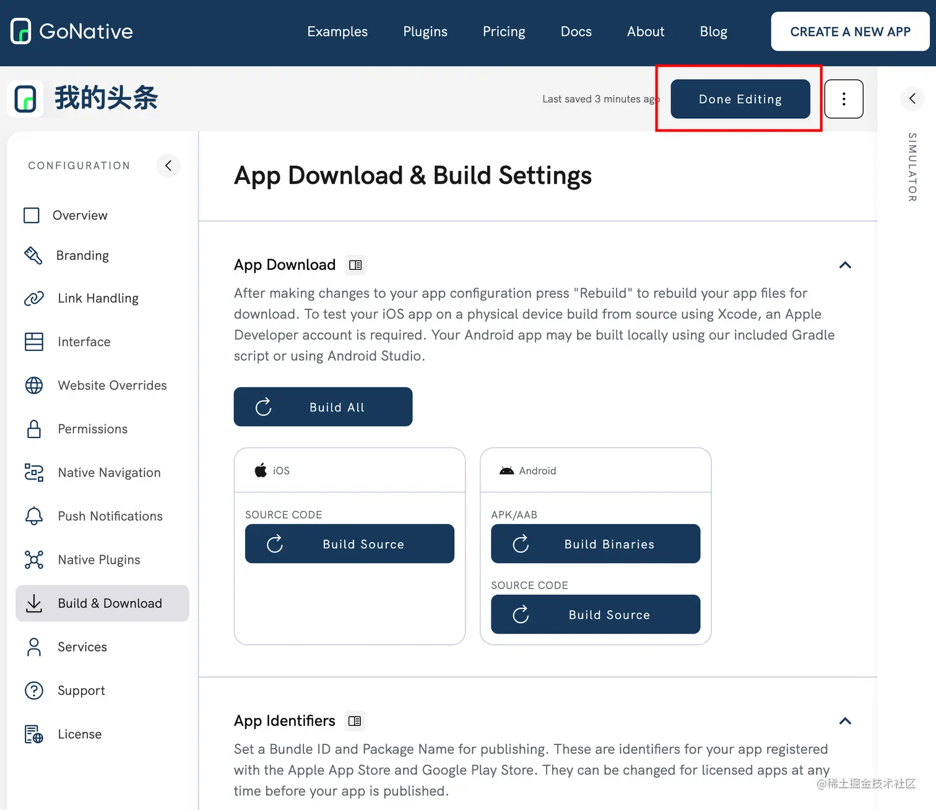This screenshot has height=810, width=936.
Task: Open docs icon beside App Identifiers heading
Action: [x=355, y=721]
